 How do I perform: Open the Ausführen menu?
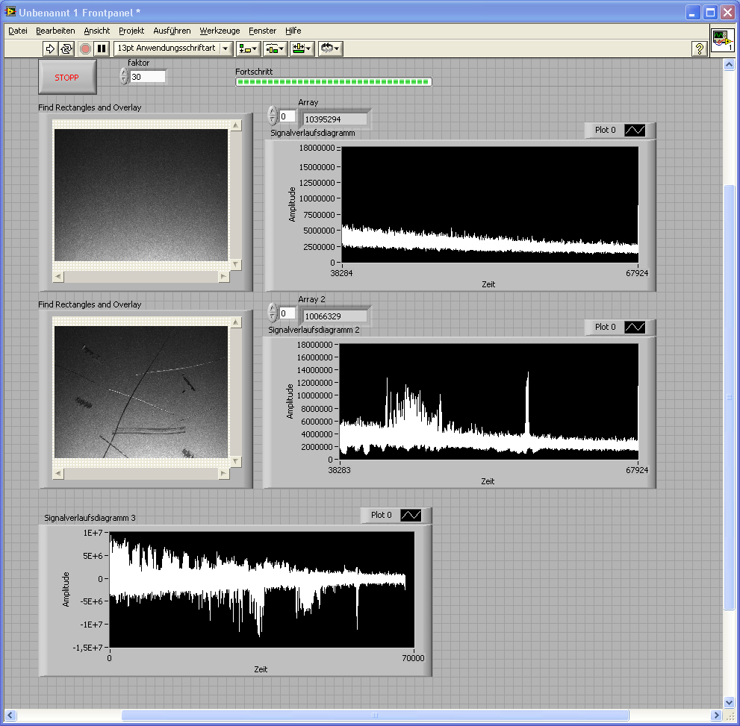pos(172,31)
